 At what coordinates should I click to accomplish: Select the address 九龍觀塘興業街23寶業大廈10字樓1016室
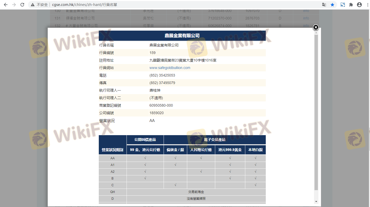(183, 60)
